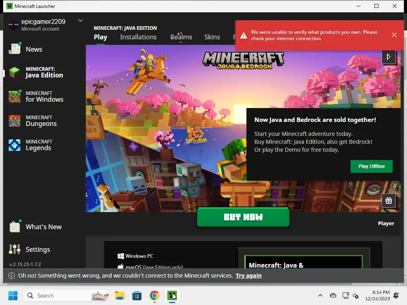Click the taskbar Search box
The height and width of the screenshot is (305, 407).
tap(66, 295)
